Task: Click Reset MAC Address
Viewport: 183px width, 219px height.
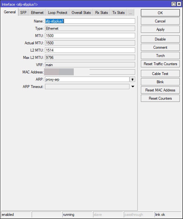Action: (x=160, y=90)
